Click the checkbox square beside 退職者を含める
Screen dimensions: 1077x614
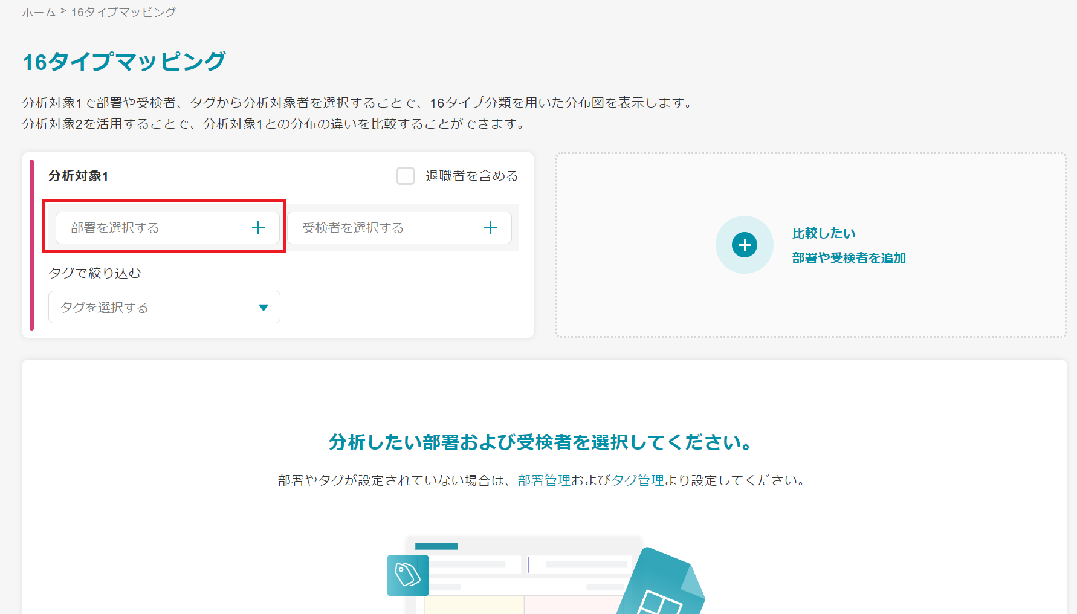(x=405, y=176)
